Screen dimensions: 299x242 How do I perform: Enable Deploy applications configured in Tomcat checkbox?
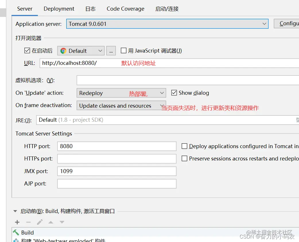[x=185, y=146]
